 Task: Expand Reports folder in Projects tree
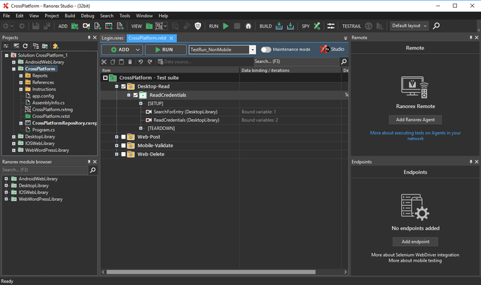pos(21,76)
